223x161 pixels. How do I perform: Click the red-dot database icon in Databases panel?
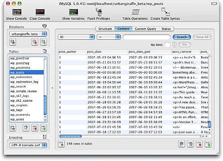35,42
